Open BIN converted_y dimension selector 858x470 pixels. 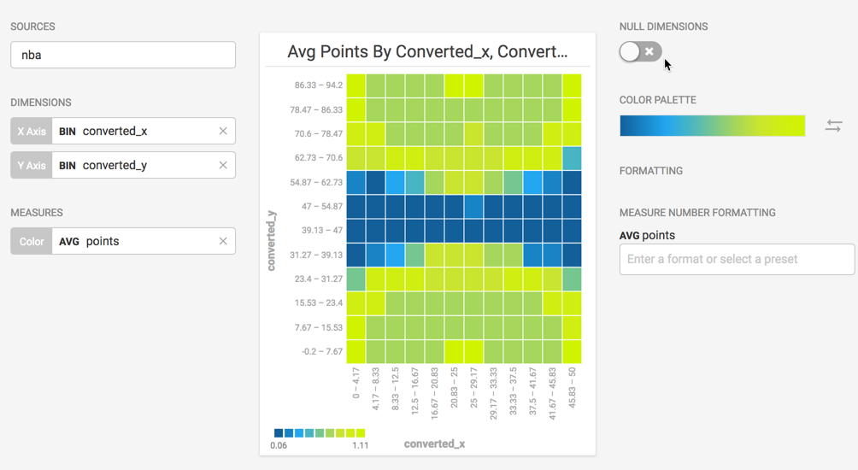[x=132, y=165]
